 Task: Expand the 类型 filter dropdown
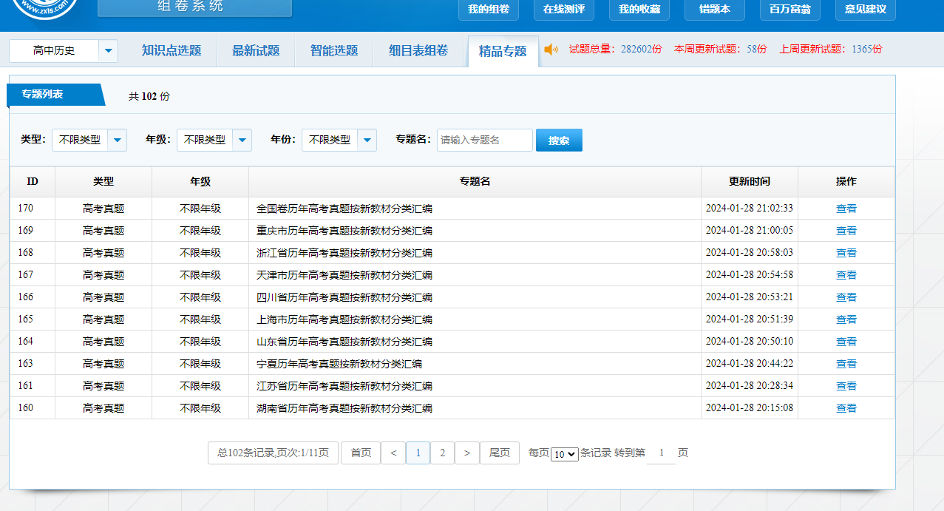tap(118, 140)
